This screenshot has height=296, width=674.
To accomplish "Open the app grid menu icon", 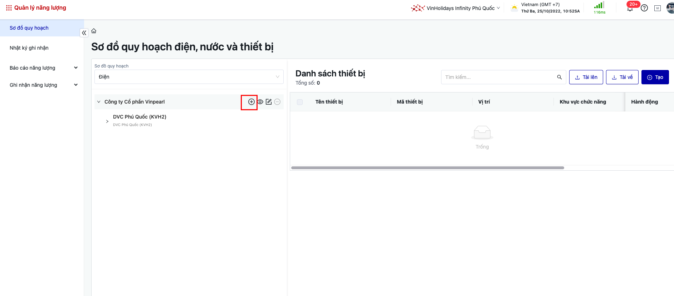I will tap(9, 8).
